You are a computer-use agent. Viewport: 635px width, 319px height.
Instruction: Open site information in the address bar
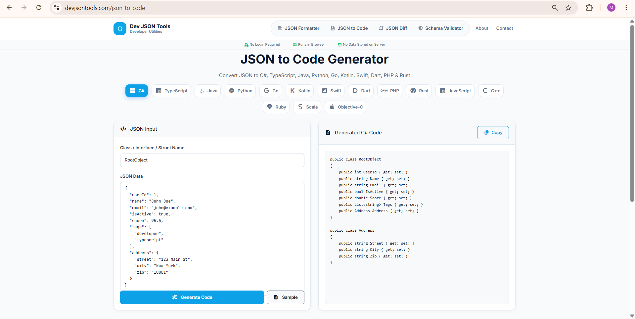point(56,8)
